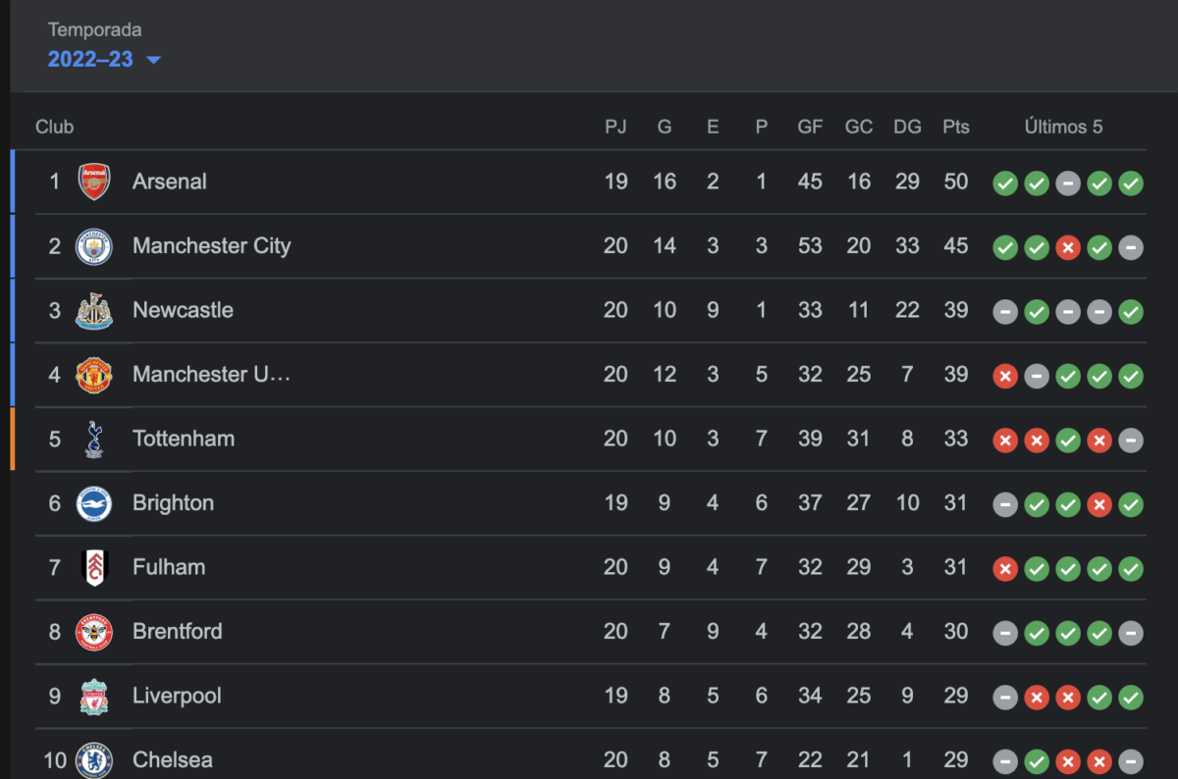Click Arsenal's draw result in Últimos 5
The width and height of the screenshot is (1178, 779).
pyautogui.click(x=1068, y=182)
